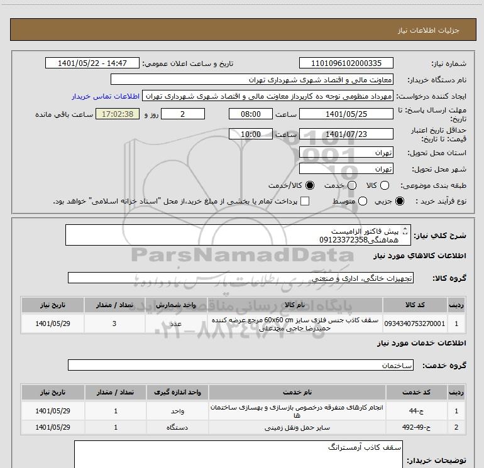This screenshot has height=468, width=484.
Task: Click the service name سایر حمل ونقل زمینی
Action: (297, 427)
